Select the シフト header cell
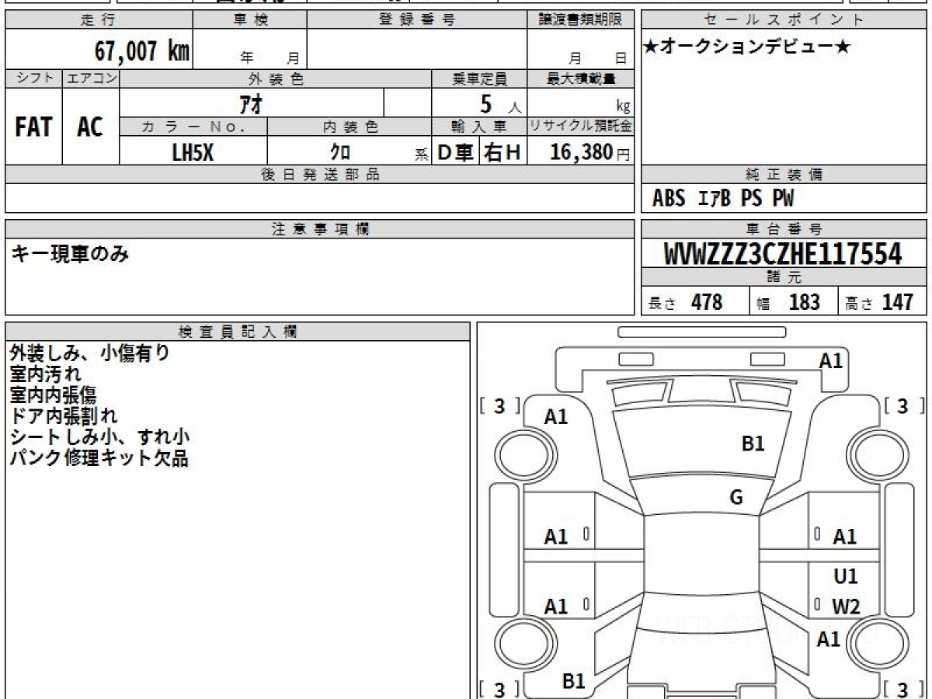 click(34, 78)
